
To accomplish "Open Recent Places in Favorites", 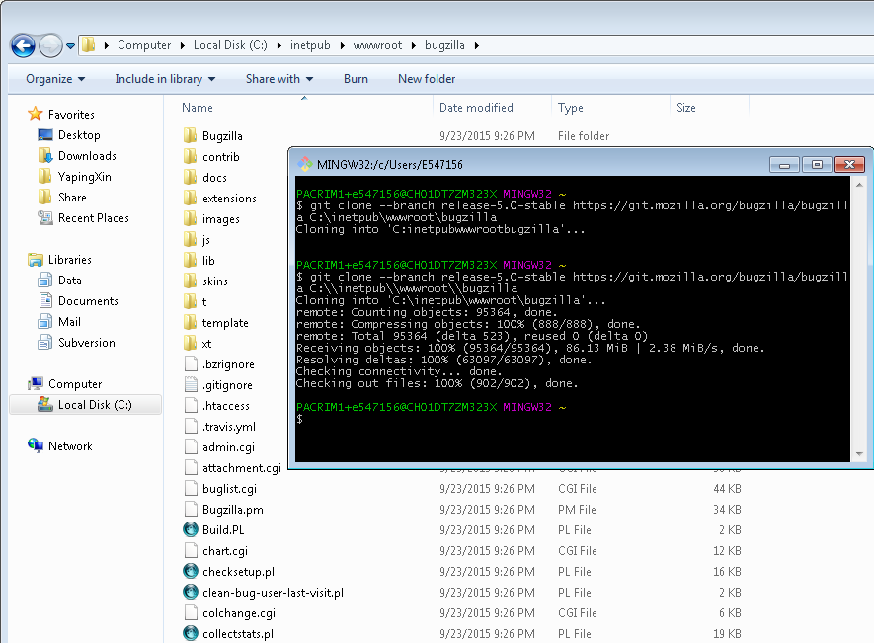I will (93, 218).
